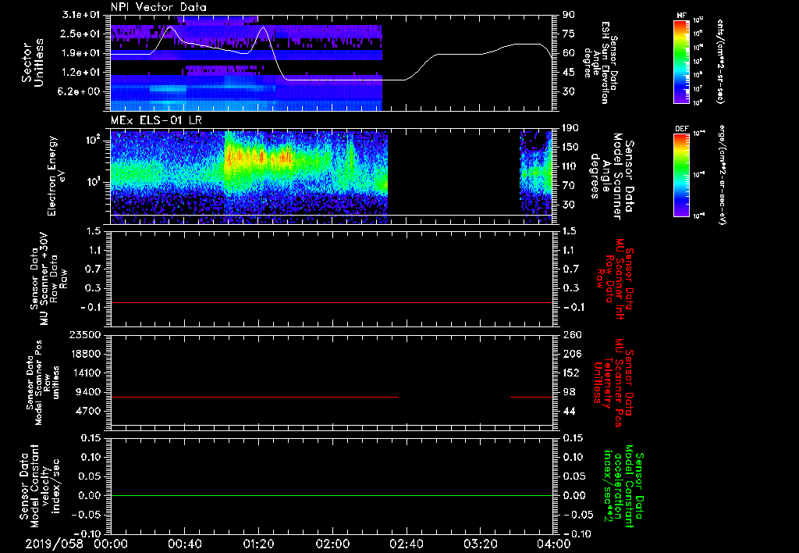Click the "14100" scanner position tick value
The width and height of the screenshot is (799, 553).
(84, 373)
